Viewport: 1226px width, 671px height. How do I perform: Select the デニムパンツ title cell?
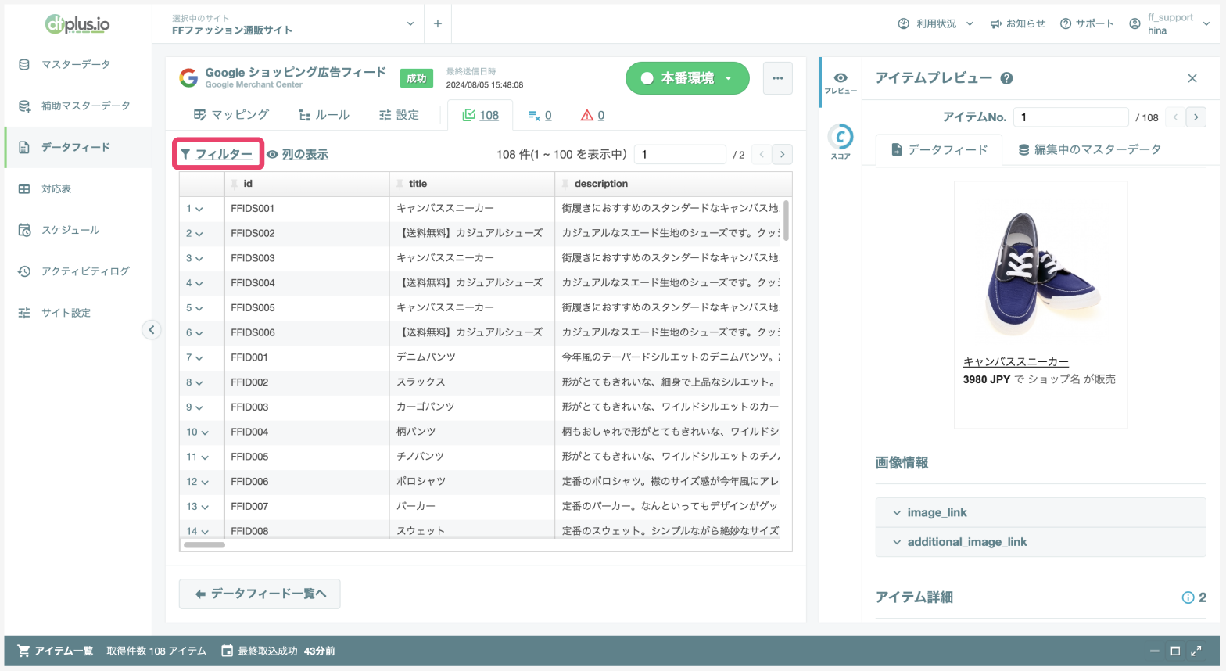[x=472, y=357]
